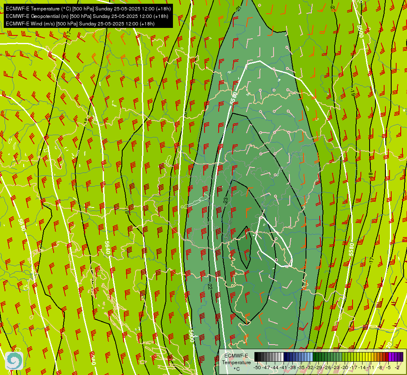Click the ECMWF-E Temperature °C colorbar title
This screenshot has width=407, height=375.
(x=236, y=362)
